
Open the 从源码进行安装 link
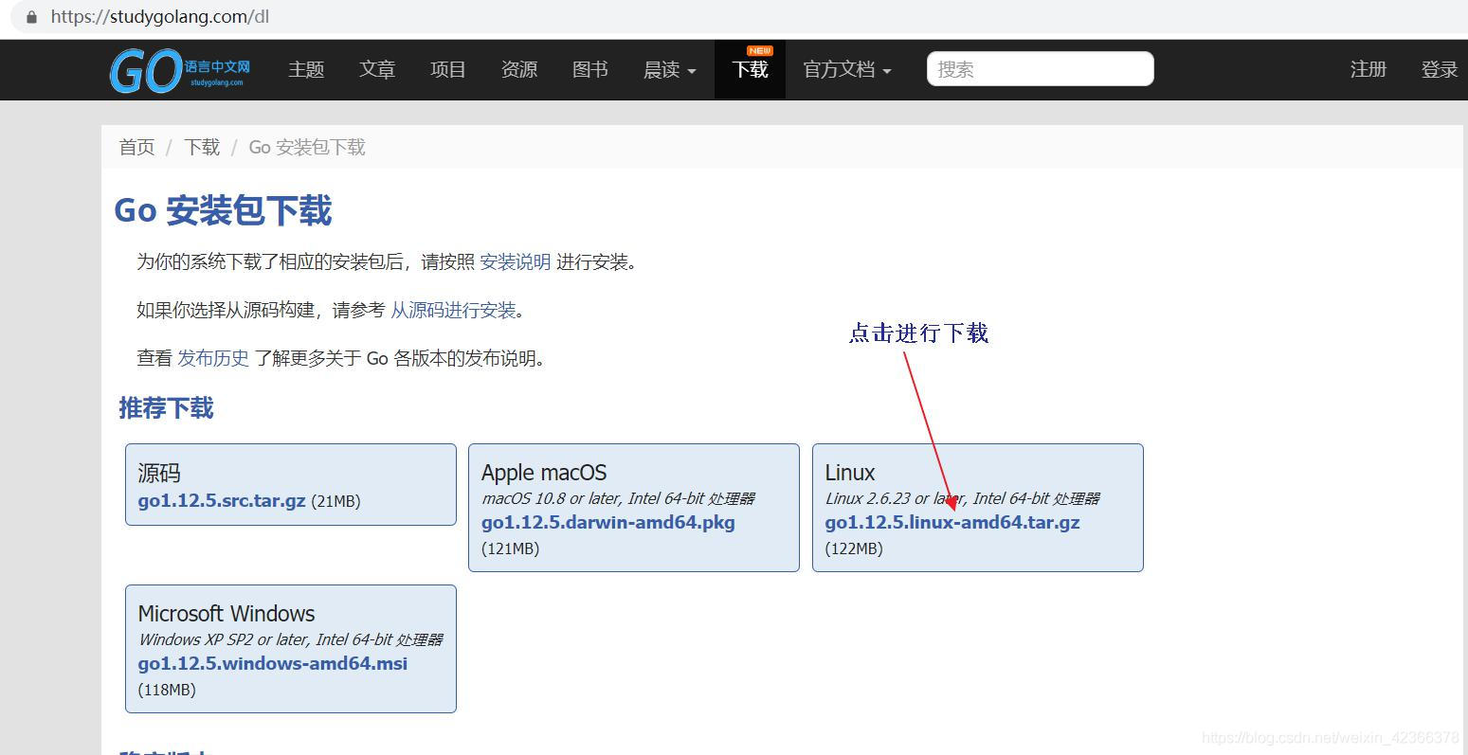click(453, 310)
